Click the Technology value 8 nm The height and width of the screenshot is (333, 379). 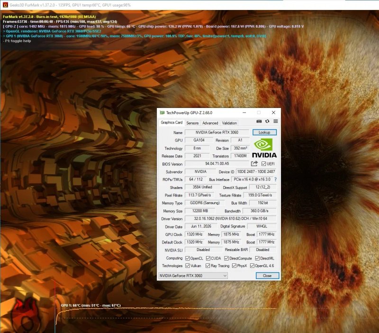click(x=197, y=148)
